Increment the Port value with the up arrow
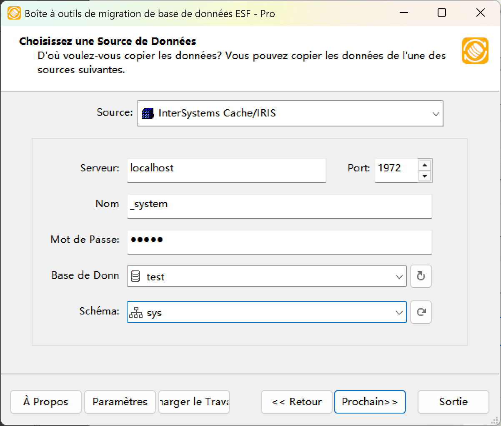The width and height of the screenshot is (501, 426). click(x=425, y=165)
